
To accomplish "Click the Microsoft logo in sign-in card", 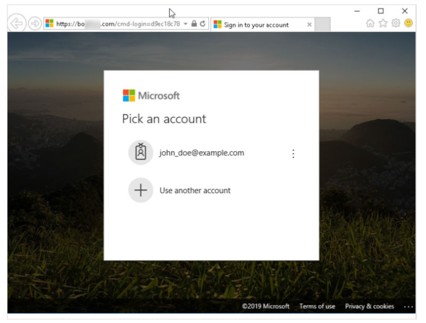I will click(151, 95).
